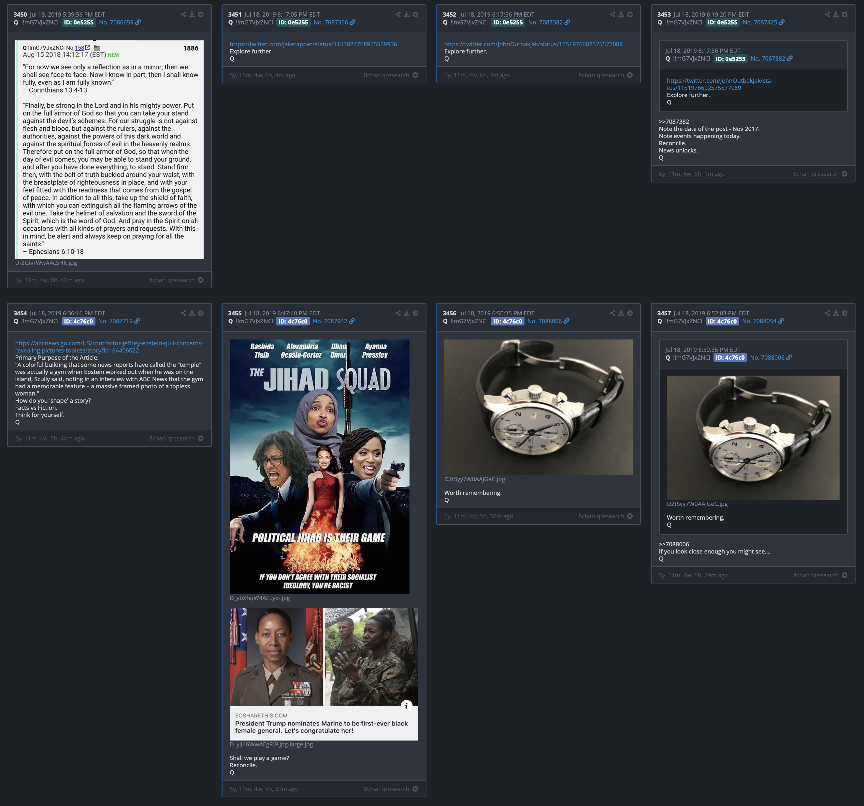Screen dimensions: 864x806
Task: Click download icon on post 3455
Action: 406,313
